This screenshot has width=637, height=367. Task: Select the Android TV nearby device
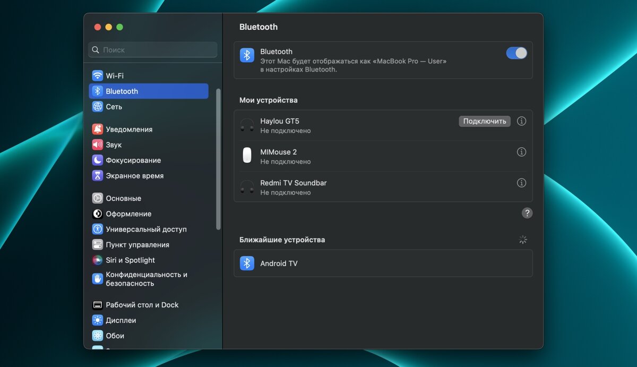[383, 263]
